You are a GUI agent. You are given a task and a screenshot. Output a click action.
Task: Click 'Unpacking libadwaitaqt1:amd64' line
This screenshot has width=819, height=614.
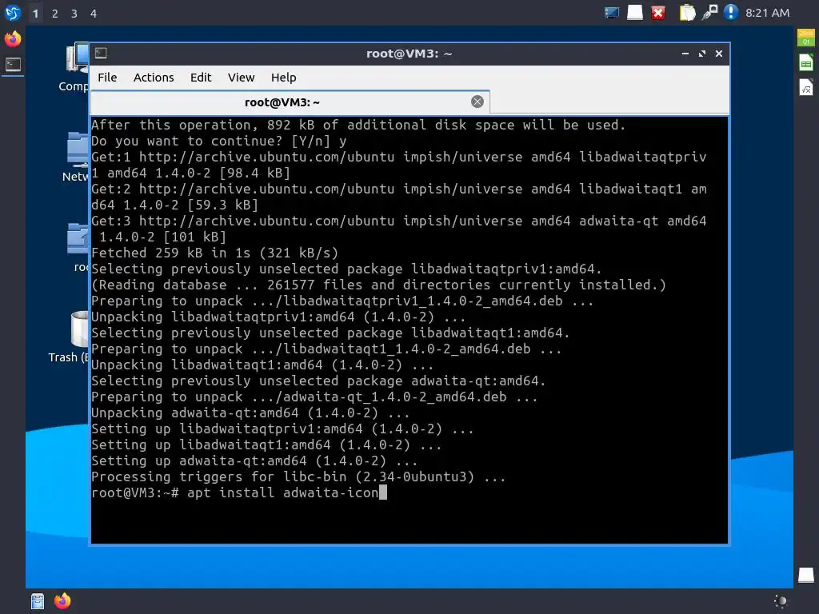262,365
